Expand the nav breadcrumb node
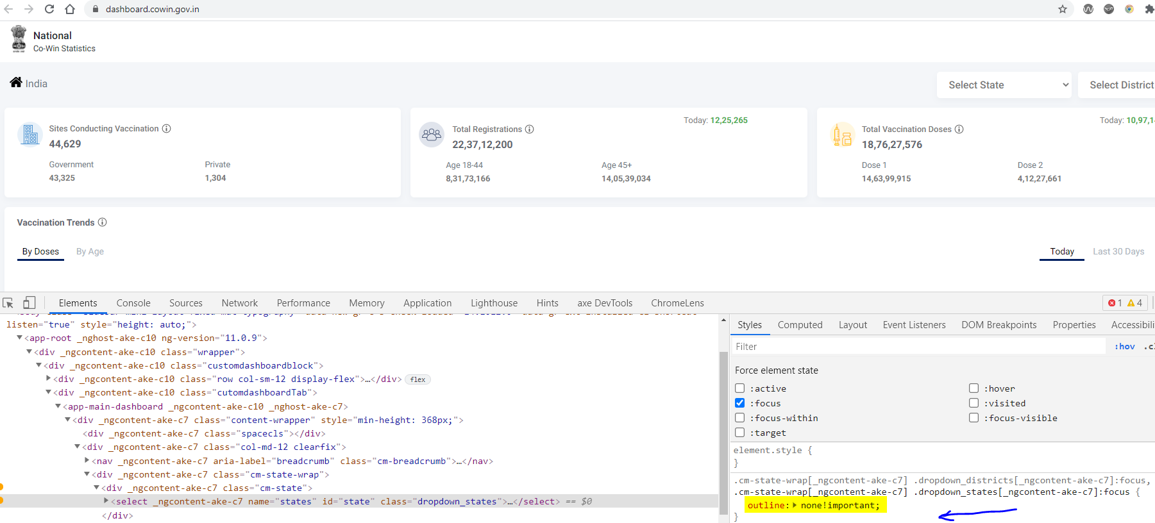 click(x=87, y=461)
